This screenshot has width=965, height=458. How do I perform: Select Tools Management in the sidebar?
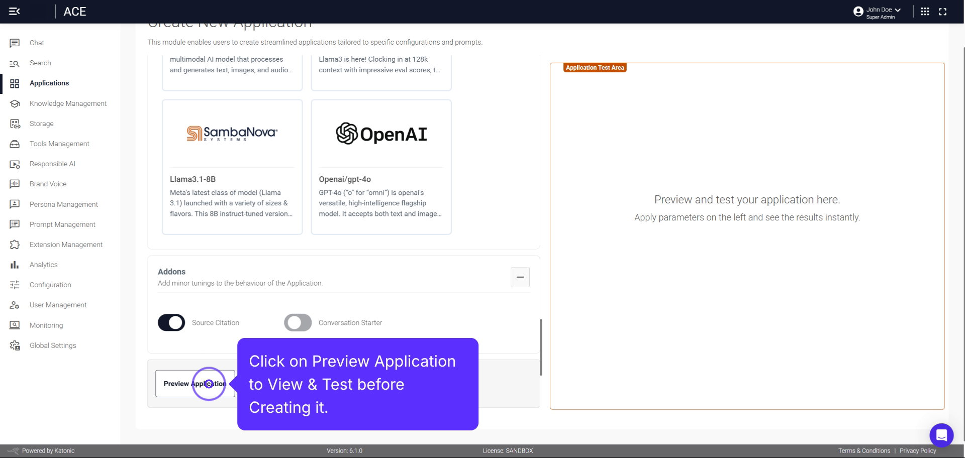(x=59, y=144)
